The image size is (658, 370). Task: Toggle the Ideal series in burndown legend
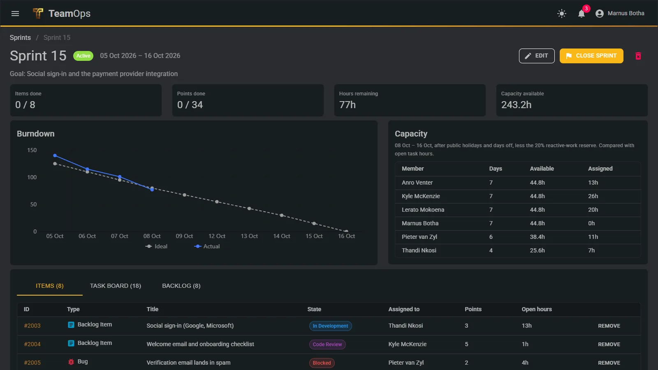[156, 246]
